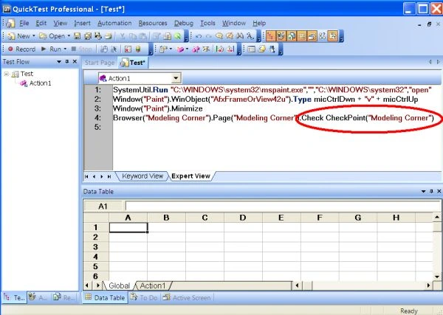Click the Data Table vertical scroll down arrow
The width and height of the screenshot is (443, 315).
[x=437, y=277]
